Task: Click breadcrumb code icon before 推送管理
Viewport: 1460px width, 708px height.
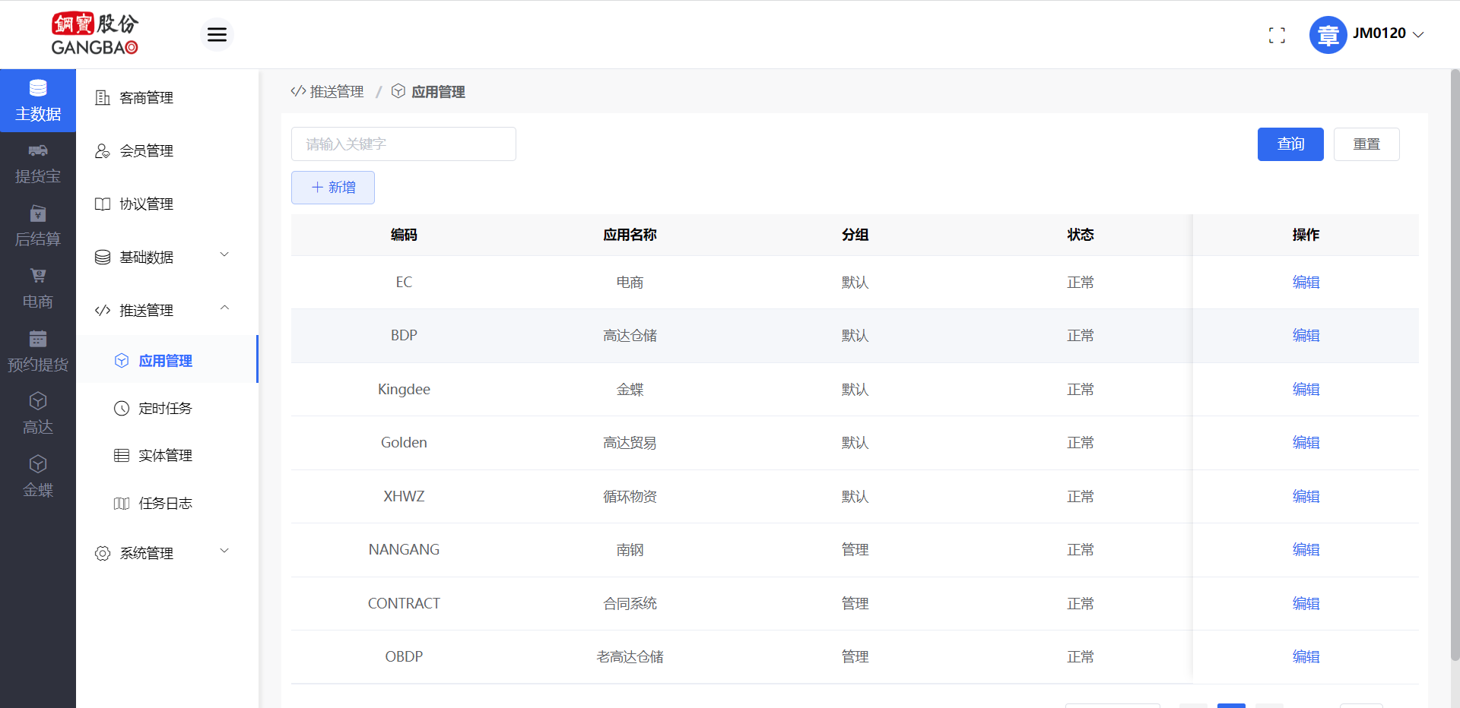Action: pyautogui.click(x=298, y=91)
